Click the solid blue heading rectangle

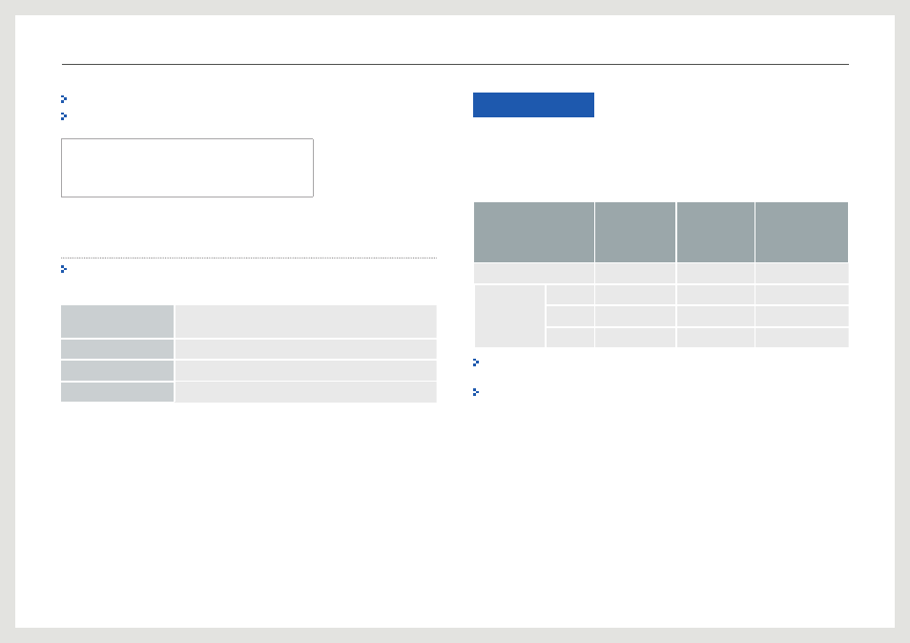[x=533, y=105]
